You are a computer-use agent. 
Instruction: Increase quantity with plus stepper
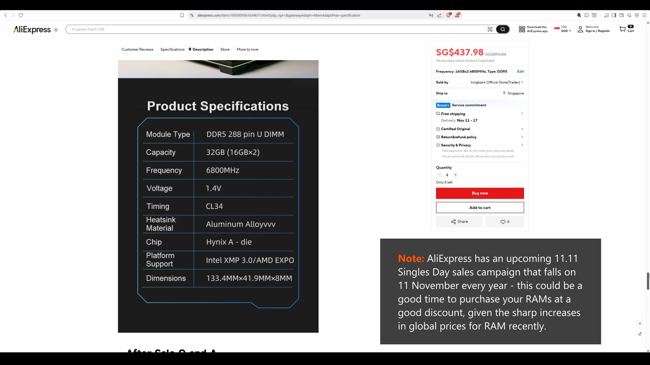tap(455, 175)
